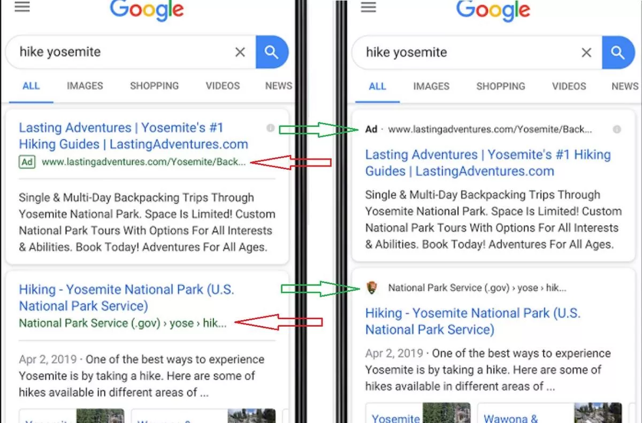
Task: Click 'hike yosemite' search field on left screen
Action: click(x=123, y=52)
